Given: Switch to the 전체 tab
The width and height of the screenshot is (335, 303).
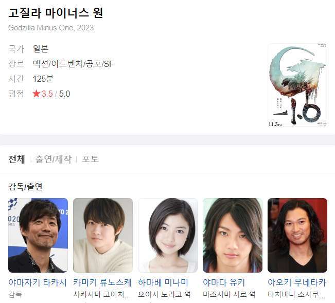Looking at the screenshot, I should pyautogui.click(x=16, y=159).
